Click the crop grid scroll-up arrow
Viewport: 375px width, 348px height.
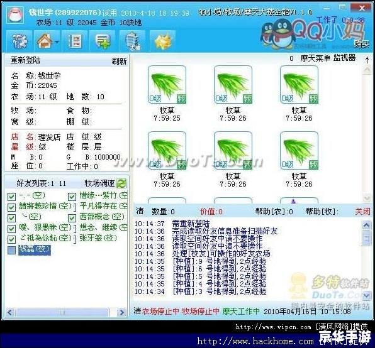367,70
